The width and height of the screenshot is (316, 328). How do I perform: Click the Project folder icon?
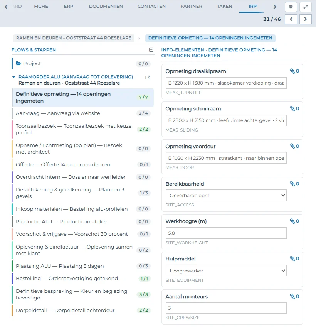tap(18, 63)
